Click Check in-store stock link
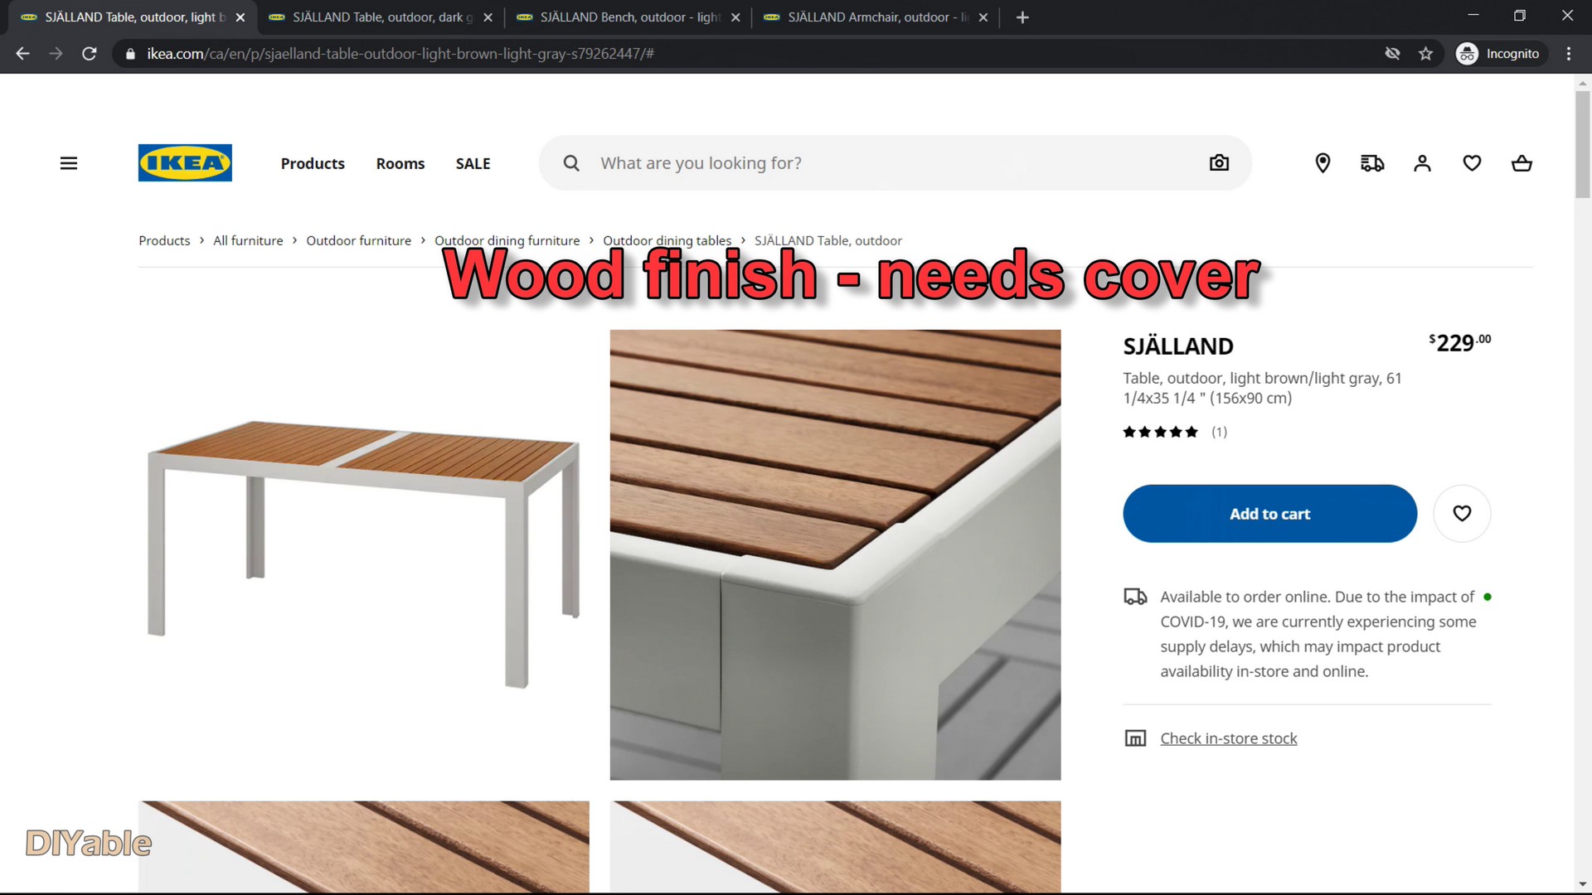The width and height of the screenshot is (1592, 895). point(1228,738)
